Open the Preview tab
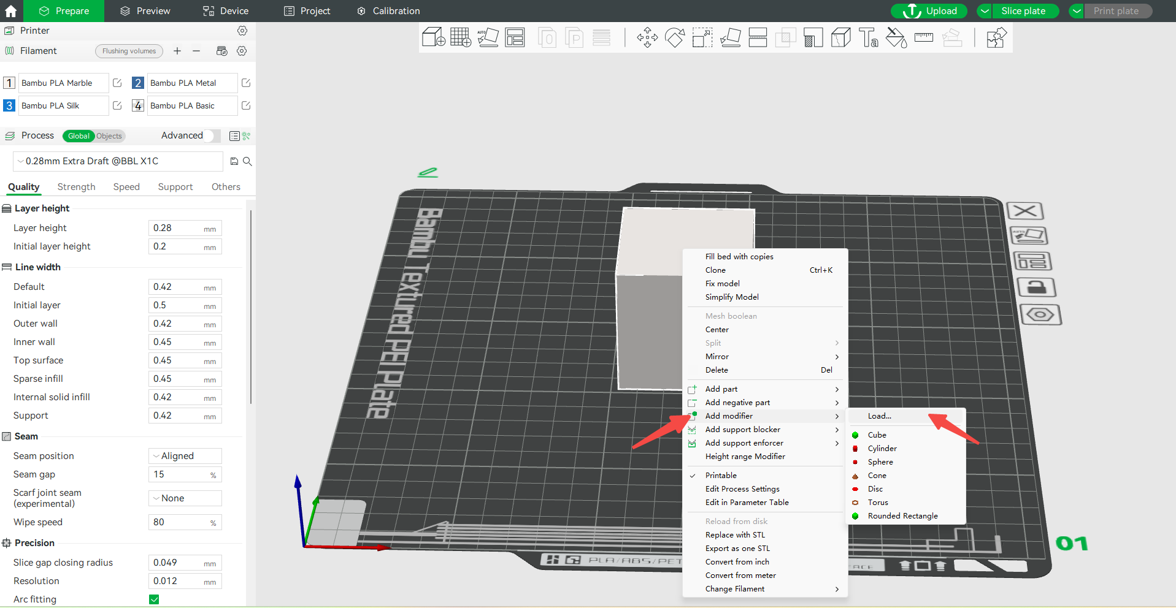1176x608 pixels. [145, 11]
